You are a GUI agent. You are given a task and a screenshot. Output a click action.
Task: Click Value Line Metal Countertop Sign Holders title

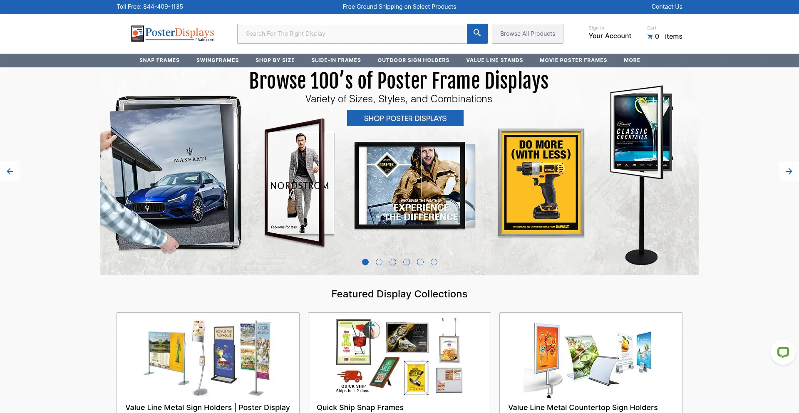pos(583,408)
